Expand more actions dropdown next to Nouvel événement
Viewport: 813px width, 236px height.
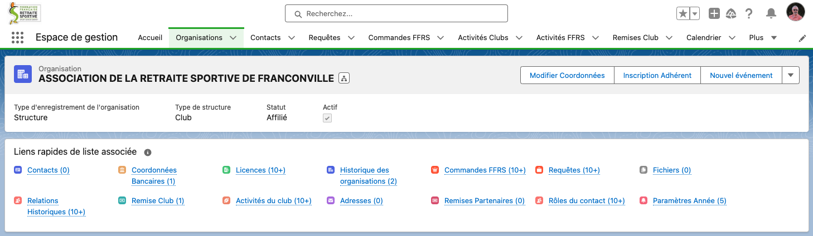(x=791, y=75)
